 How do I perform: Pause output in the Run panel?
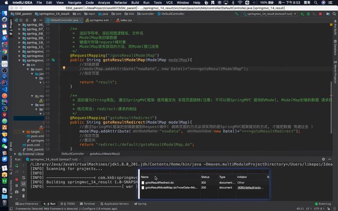[x=16, y=185]
